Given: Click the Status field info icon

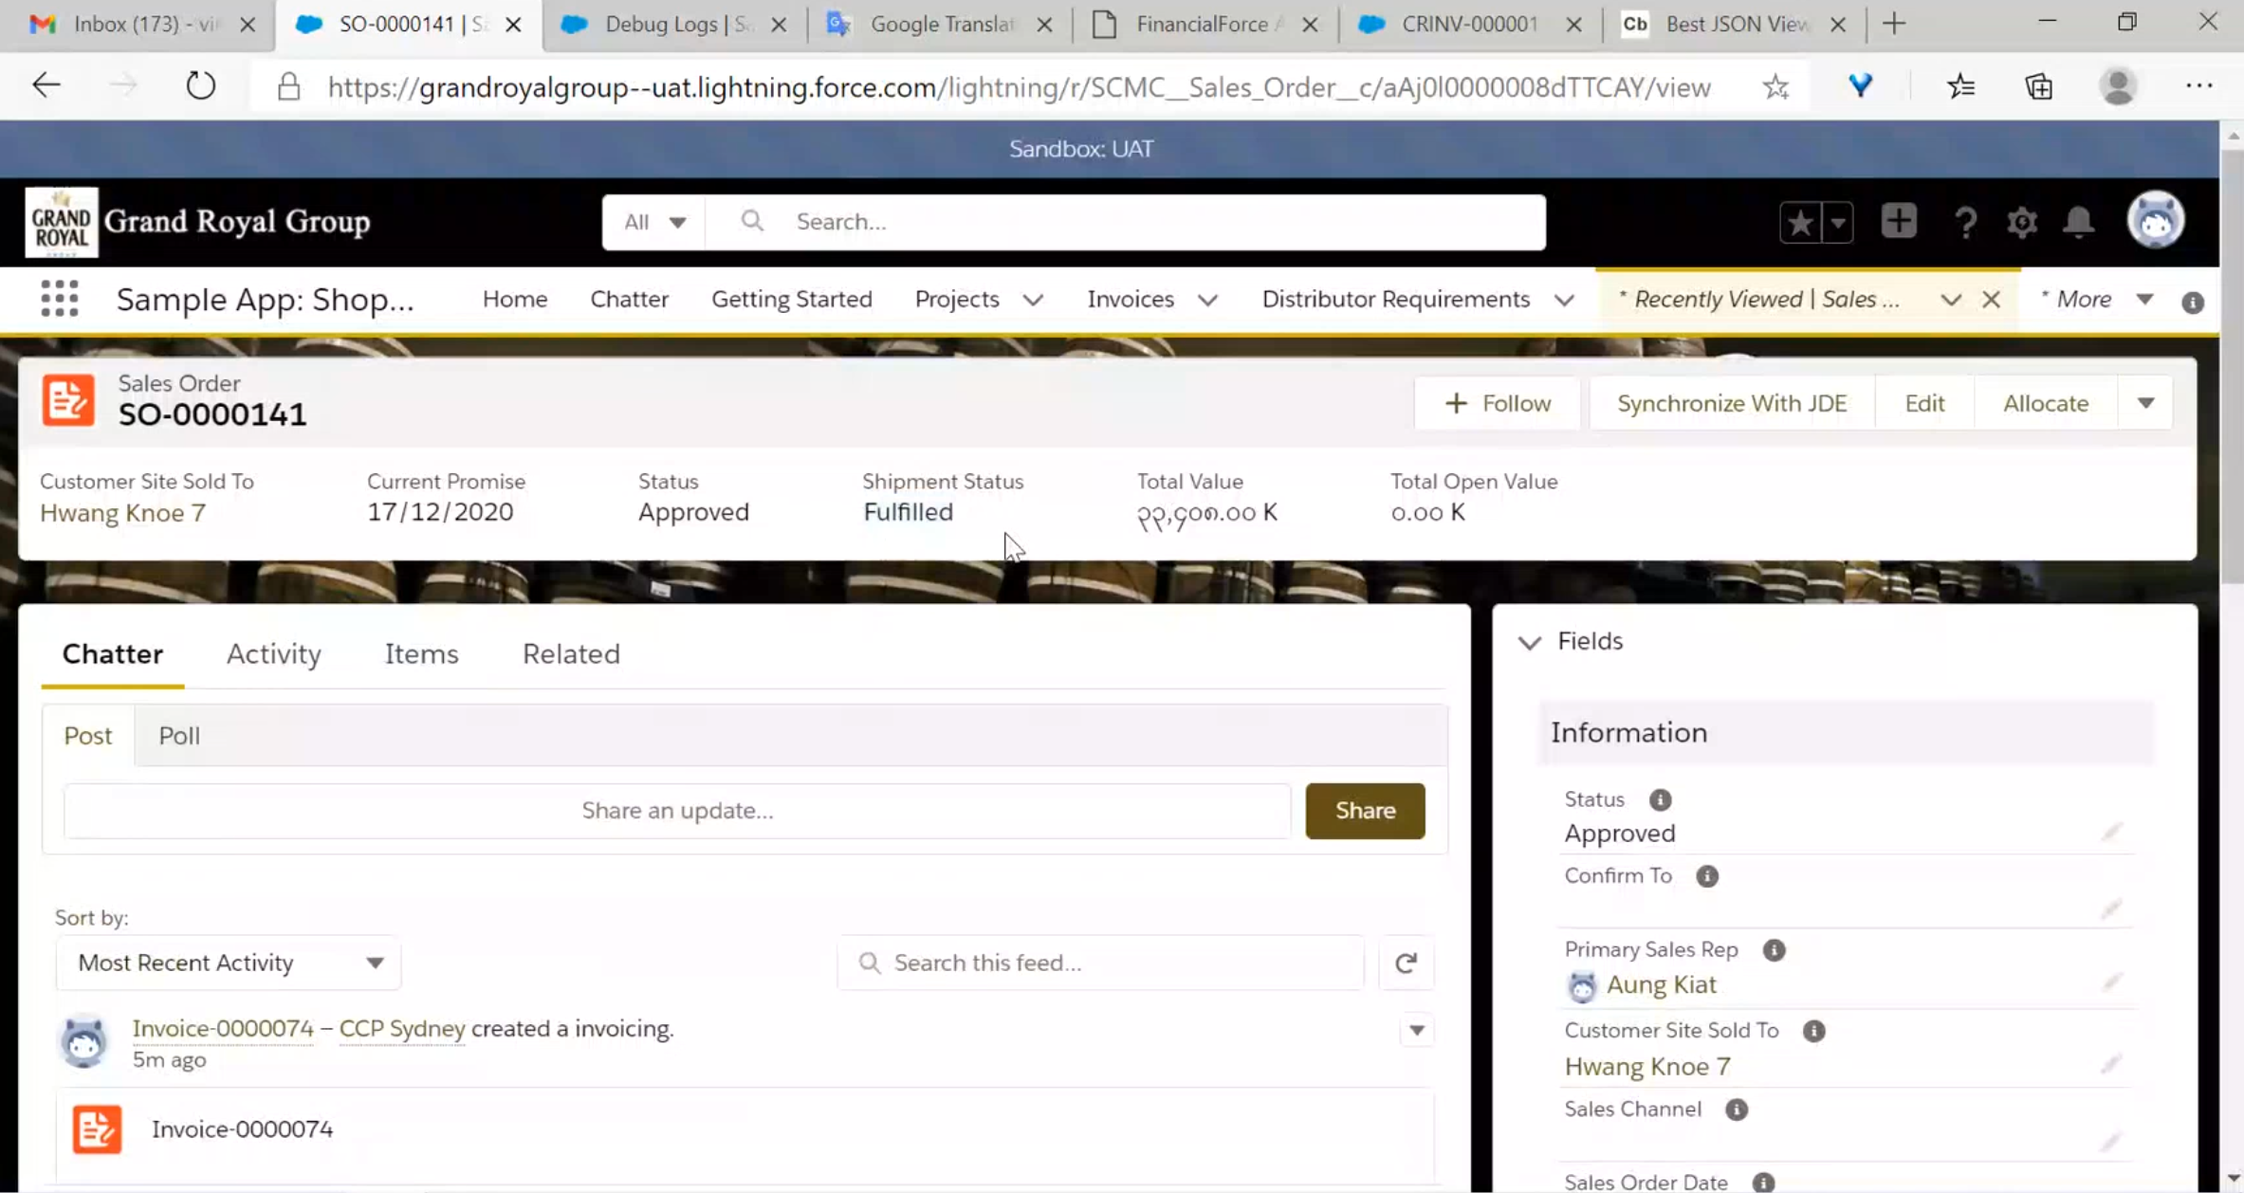Looking at the screenshot, I should 1660,799.
